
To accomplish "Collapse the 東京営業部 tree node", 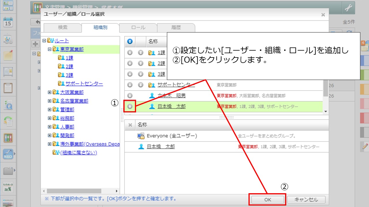I will click(x=50, y=49).
